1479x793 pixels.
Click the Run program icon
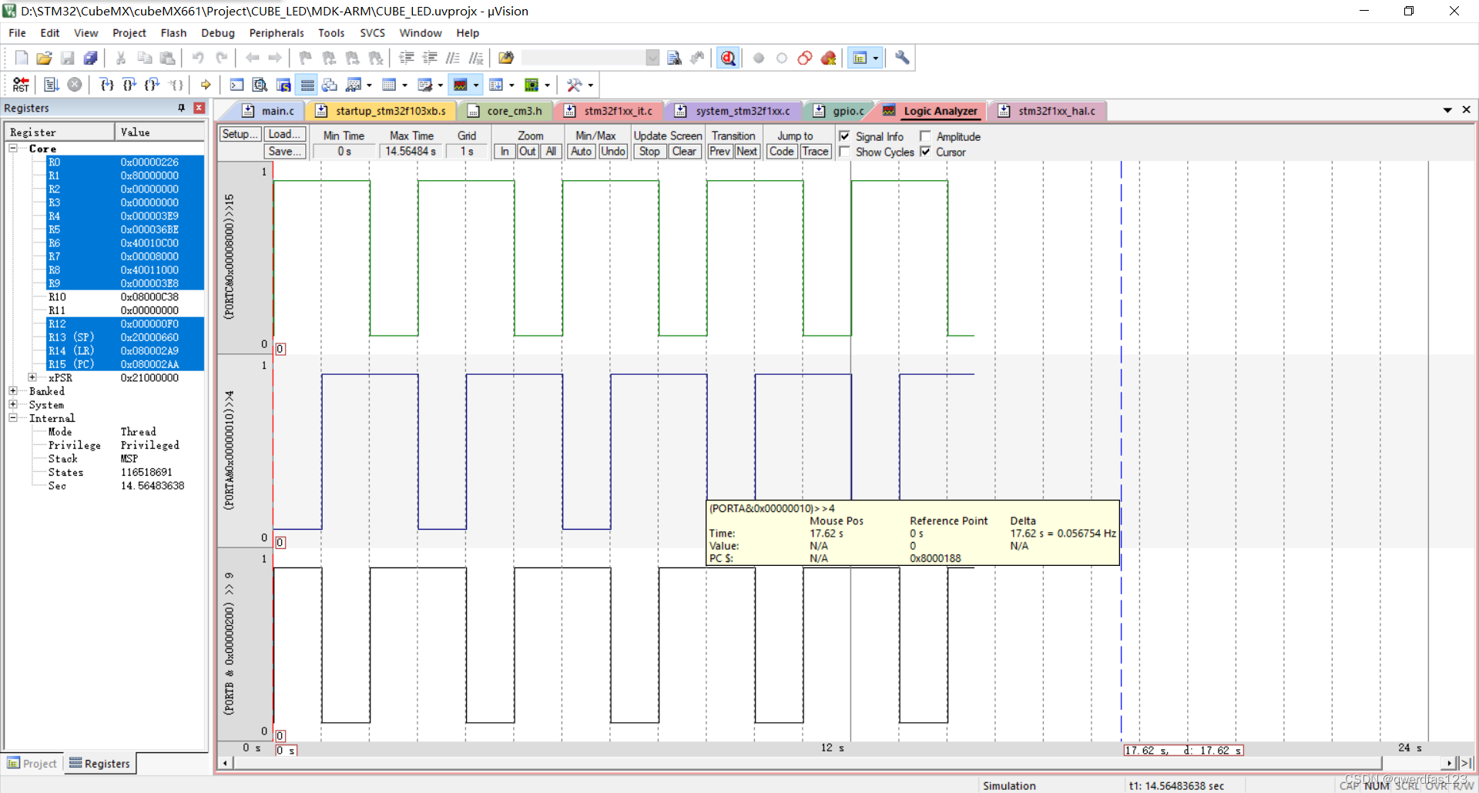click(52, 85)
